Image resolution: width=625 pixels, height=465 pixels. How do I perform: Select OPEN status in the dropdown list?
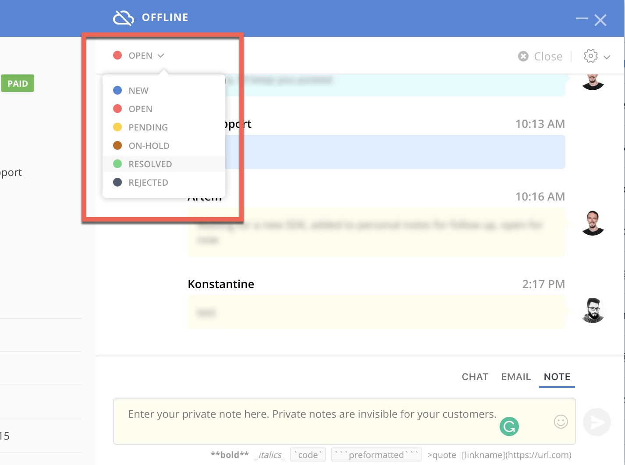(x=163, y=109)
